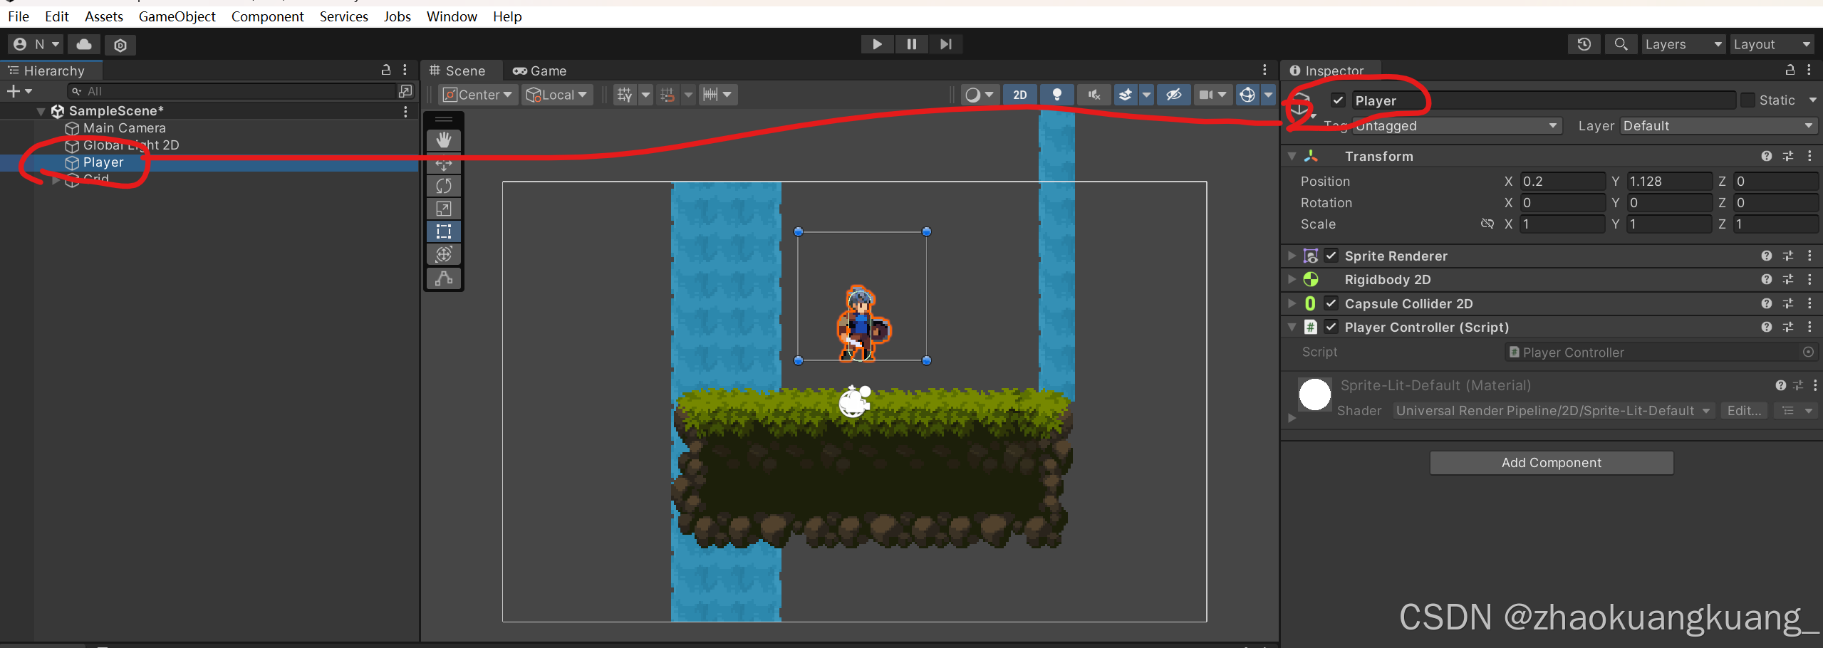Image resolution: width=1823 pixels, height=648 pixels.
Task: Collapse the SampleScene tree
Action: [x=41, y=111]
